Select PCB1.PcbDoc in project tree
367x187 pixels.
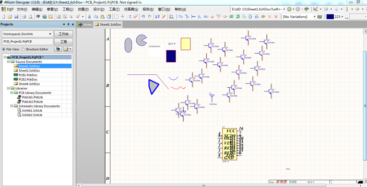[x=28, y=75]
